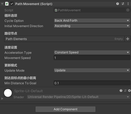Image resolution: width=131 pixels, height=114 pixels.
Task: Click the C# script icon in header
Action: tap(7, 4)
